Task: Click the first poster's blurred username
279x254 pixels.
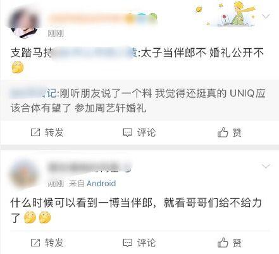Action: [102, 18]
